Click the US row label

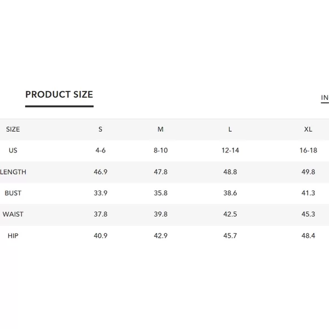click(13, 150)
